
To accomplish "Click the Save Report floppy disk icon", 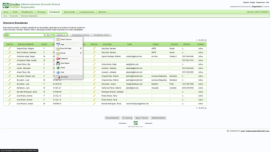I will point(58,63).
